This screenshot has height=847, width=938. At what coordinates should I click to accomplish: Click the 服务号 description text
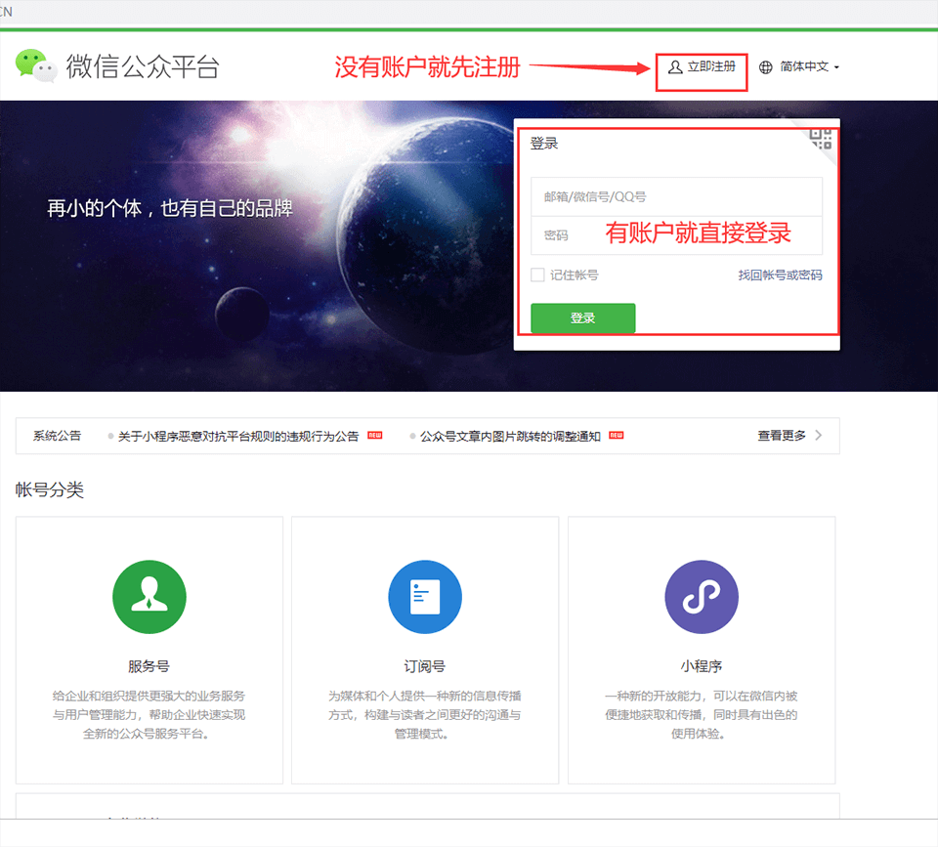click(x=149, y=714)
